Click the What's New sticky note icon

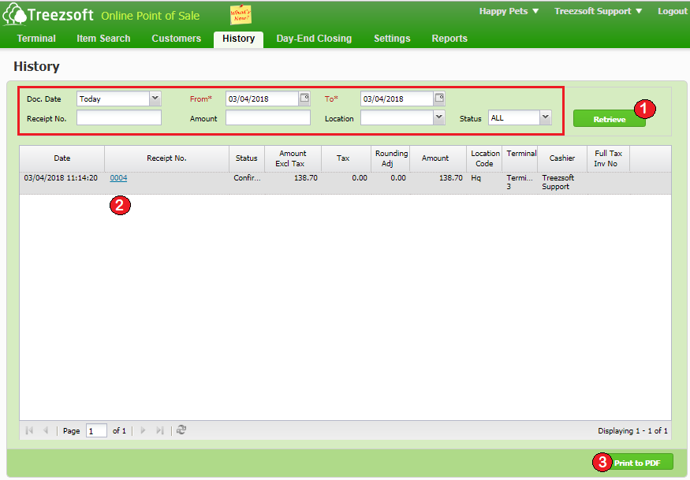pyautogui.click(x=241, y=15)
